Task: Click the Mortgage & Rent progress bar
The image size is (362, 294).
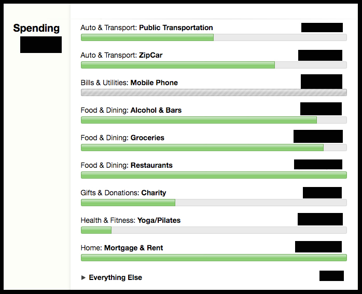Action: (214, 258)
